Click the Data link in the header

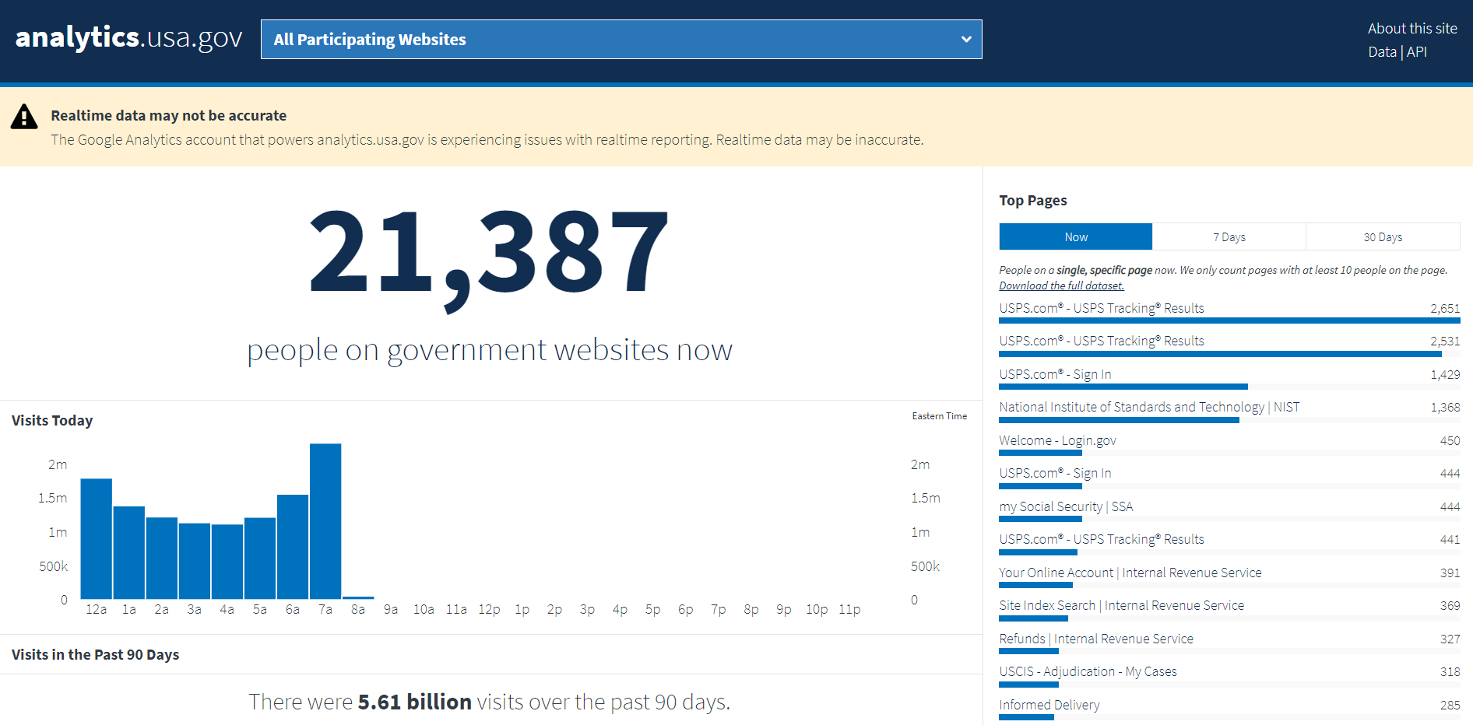coord(1382,51)
